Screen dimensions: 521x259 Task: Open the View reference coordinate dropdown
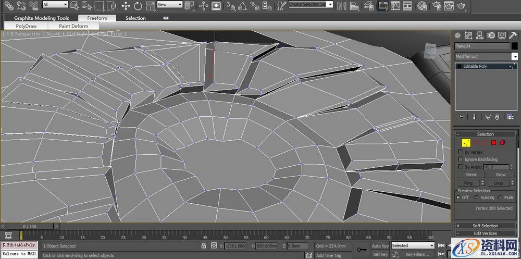pyautogui.click(x=170, y=5)
